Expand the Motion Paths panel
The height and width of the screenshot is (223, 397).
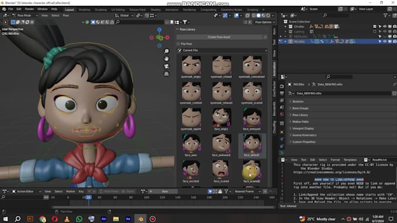coord(300,122)
